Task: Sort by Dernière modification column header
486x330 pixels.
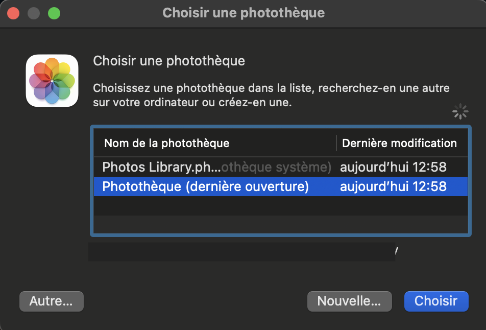Action: [x=399, y=143]
